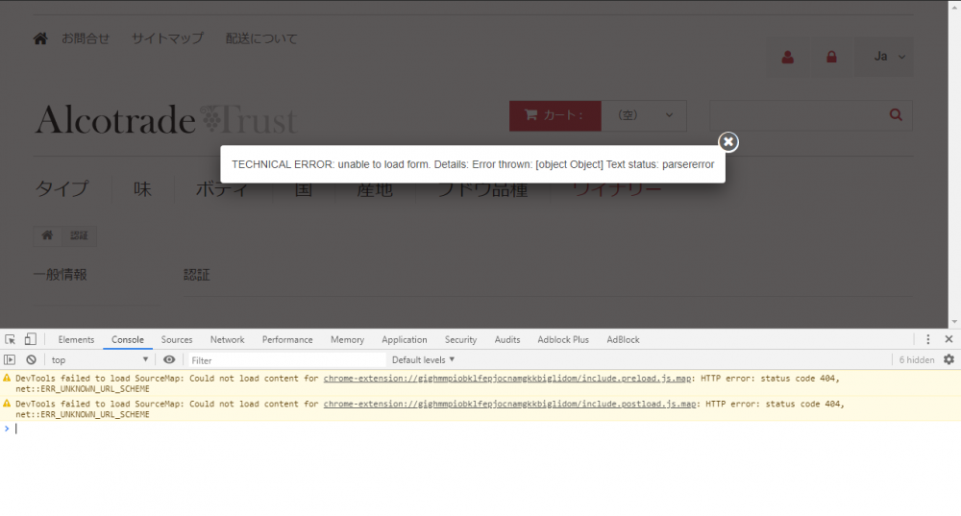Click the console Filter input field
Screen dimensions: 961x516
coord(286,360)
